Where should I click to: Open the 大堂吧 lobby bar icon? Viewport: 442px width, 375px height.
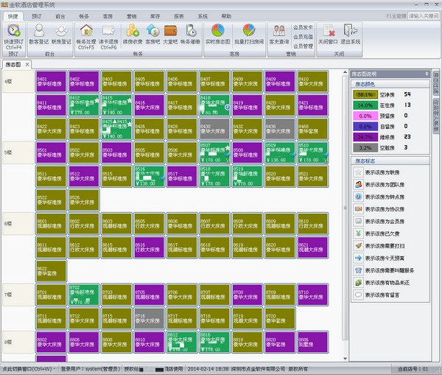pos(171,32)
